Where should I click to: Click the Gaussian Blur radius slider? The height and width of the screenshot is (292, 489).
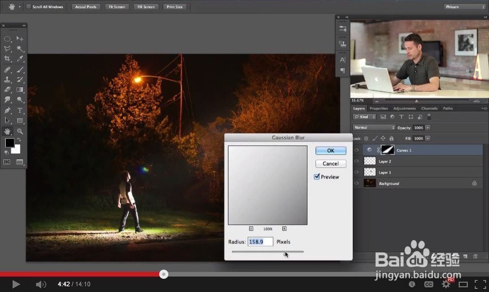tap(267, 251)
